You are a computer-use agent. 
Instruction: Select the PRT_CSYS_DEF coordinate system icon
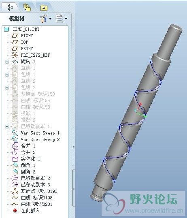15,55
